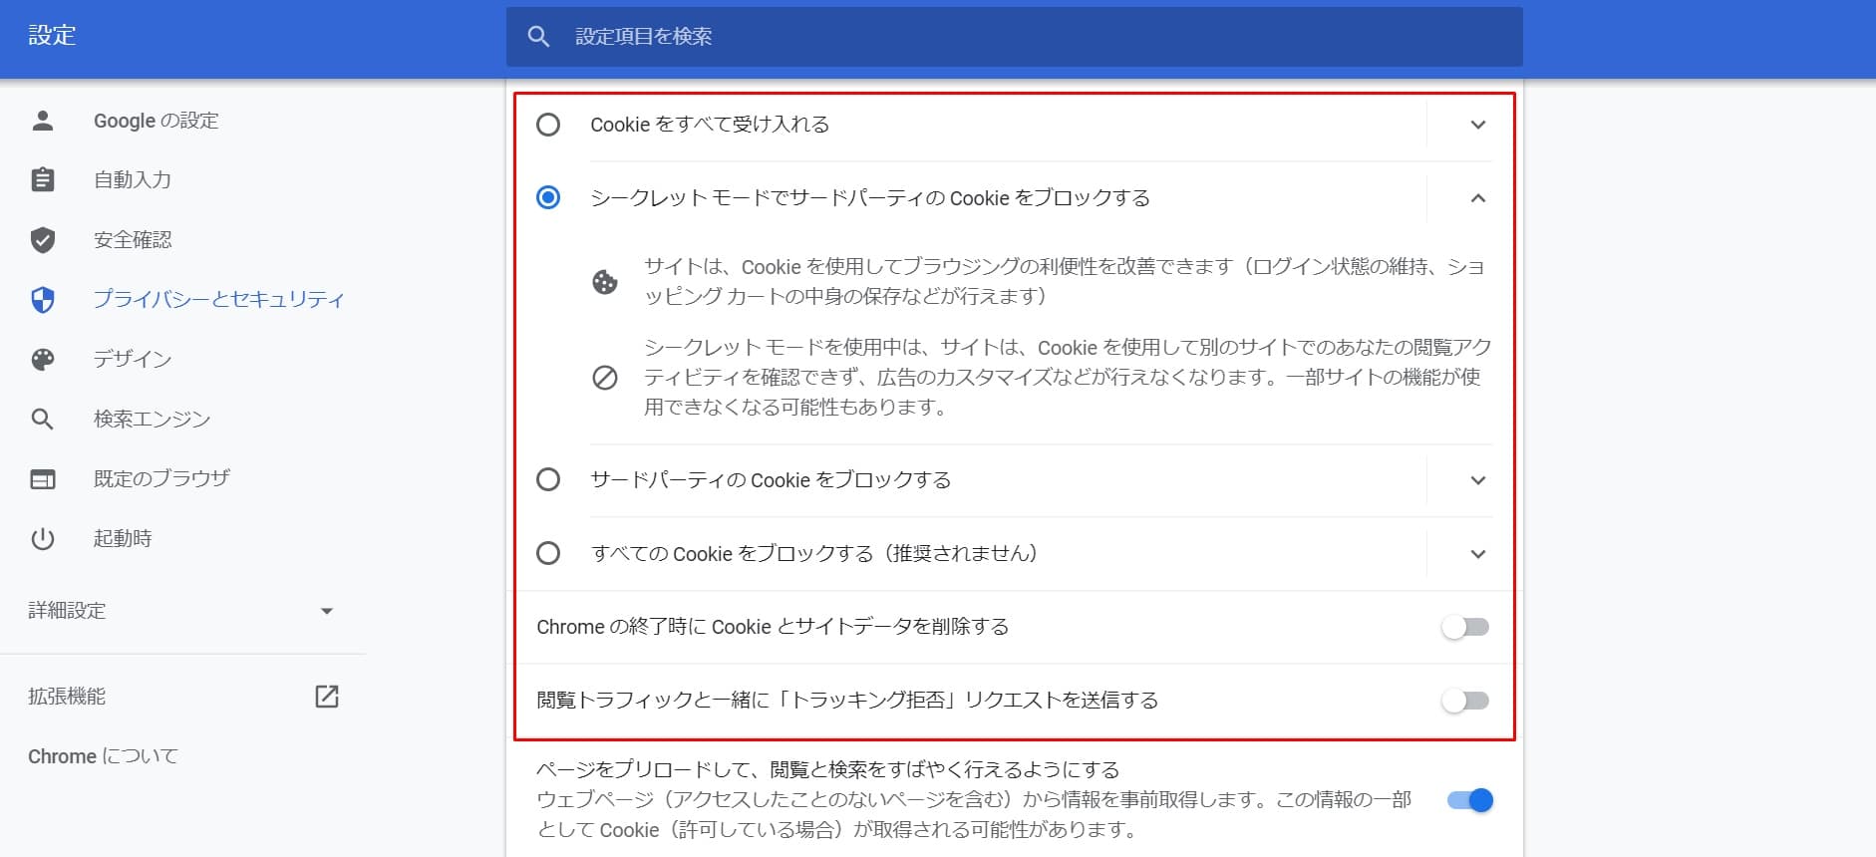Screen dimensions: 1876x857
Task: Click the startup power icon
Action: point(42,539)
